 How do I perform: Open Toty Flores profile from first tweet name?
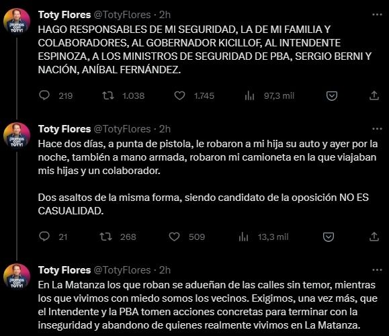tap(64, 15)
